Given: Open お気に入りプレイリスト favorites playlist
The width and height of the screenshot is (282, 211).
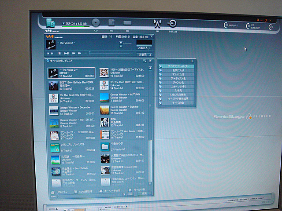Looking at the screenshot, I should 73,148.
